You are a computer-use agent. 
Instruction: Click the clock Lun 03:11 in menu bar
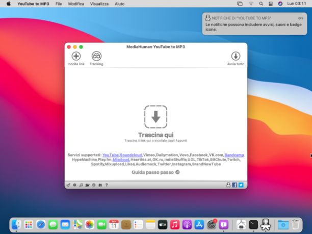pos(297,4)
